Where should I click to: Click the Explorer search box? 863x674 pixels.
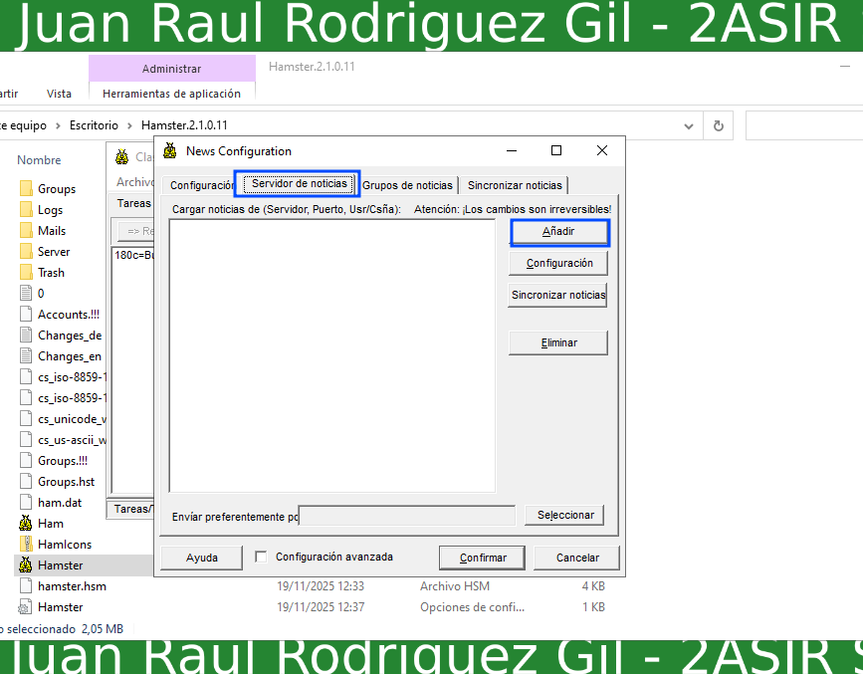(803, 126)
